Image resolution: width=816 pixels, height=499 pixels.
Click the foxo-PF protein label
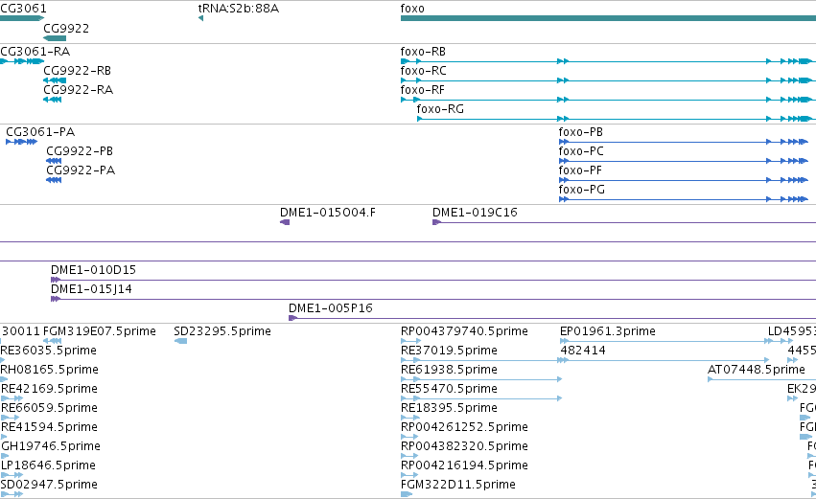tap(580, 170)
